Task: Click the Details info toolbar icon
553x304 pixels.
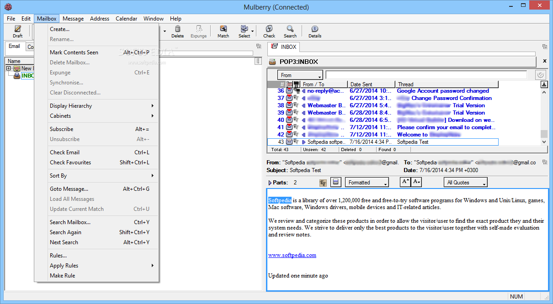Action: [315, 29]
